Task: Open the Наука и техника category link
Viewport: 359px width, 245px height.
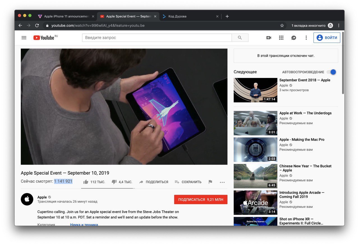Action: pyautogui.click(x=84, y=225)
